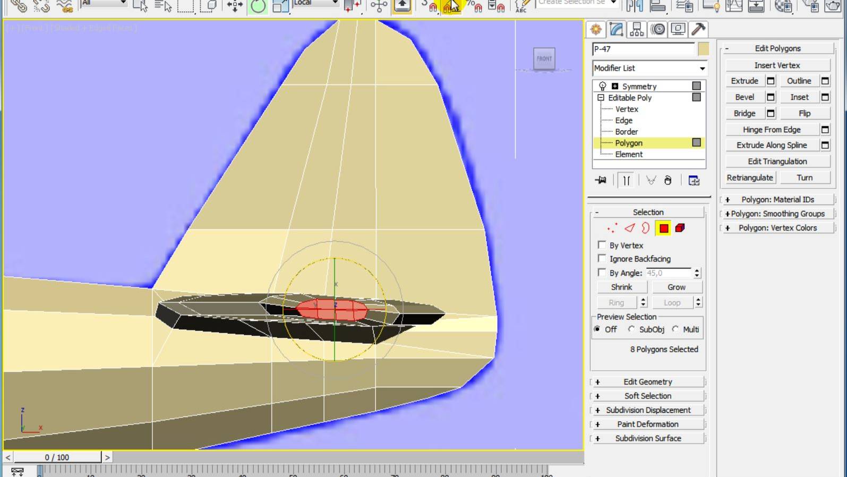Click the Select Object arrow tool
Screen dimensions: 847x477
point(140,6)
